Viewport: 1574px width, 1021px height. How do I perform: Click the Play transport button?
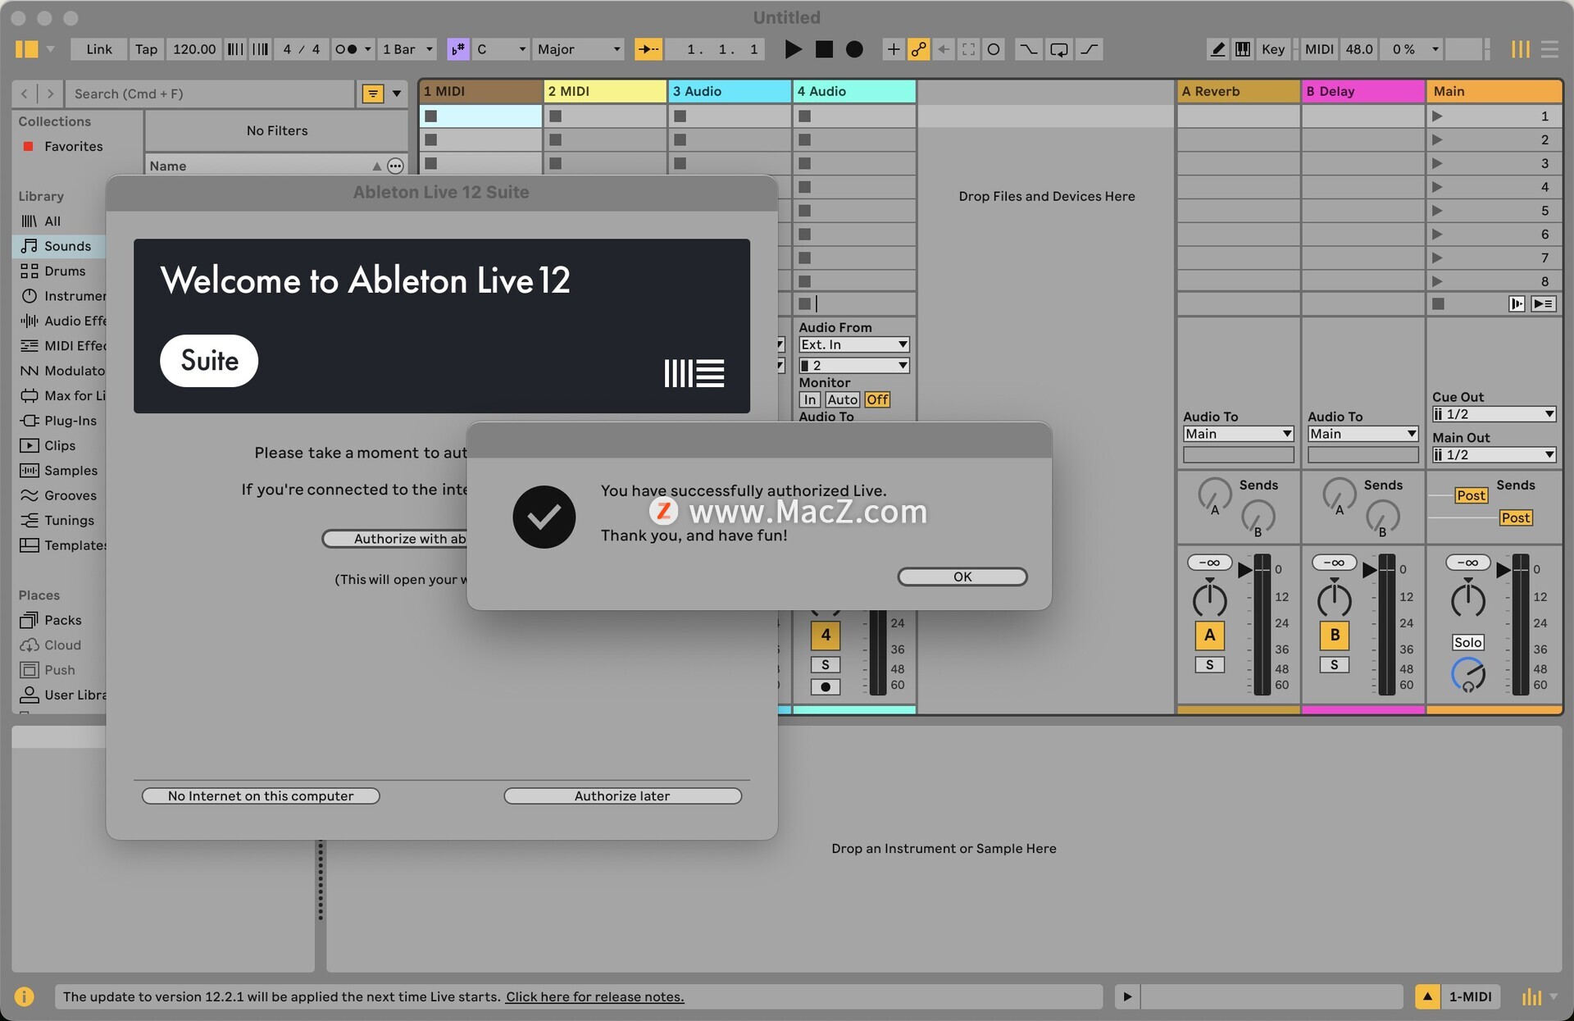pyautogui.click(x=793, y=49)
